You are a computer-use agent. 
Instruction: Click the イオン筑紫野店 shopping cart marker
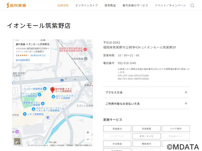24,114
